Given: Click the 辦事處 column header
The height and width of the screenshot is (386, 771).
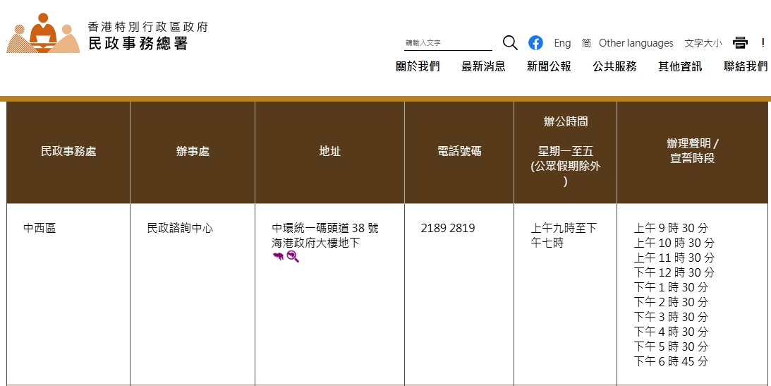Looking at the screenshot, I should point(193,152).
